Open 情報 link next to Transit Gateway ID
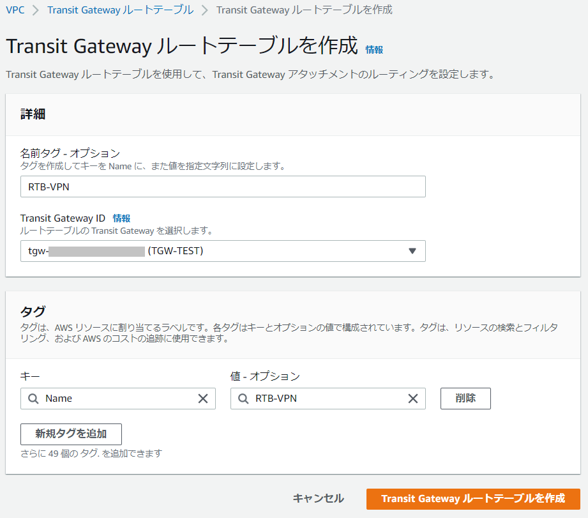The width and height of the screenshot is (588, 518). coord(121,218)
